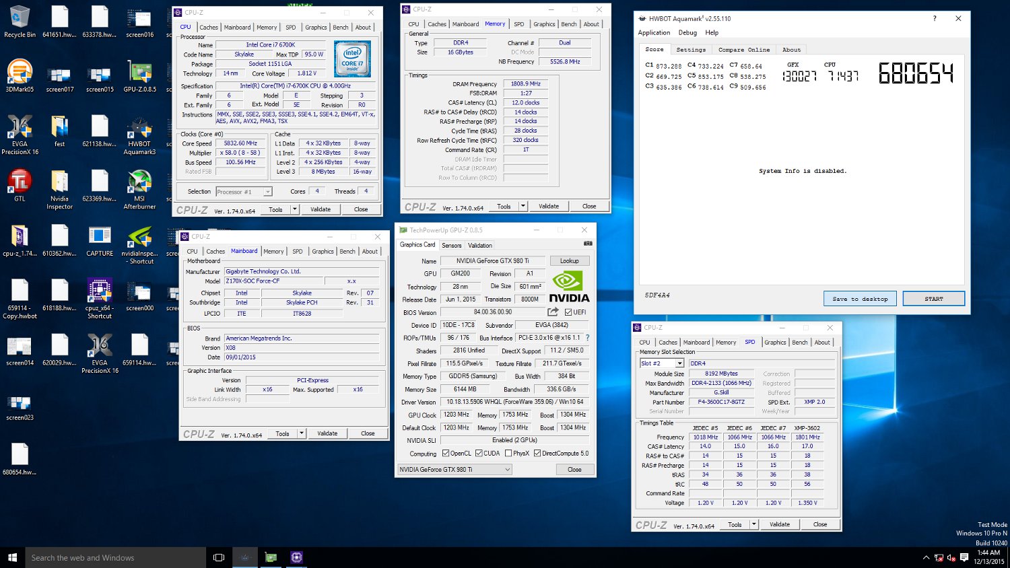1010x568 pixels.
Task: Click the GPU-Z screenshot camera icon
Action: pyautogui.click(x=588, y=244)
